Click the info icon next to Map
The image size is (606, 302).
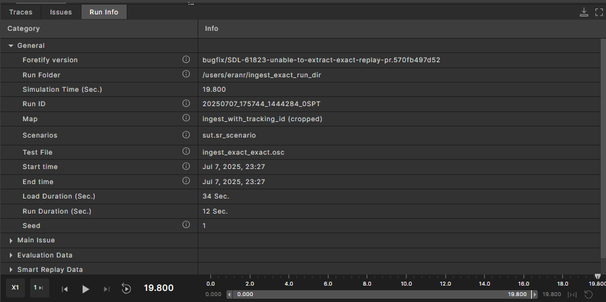pos(186,119)
